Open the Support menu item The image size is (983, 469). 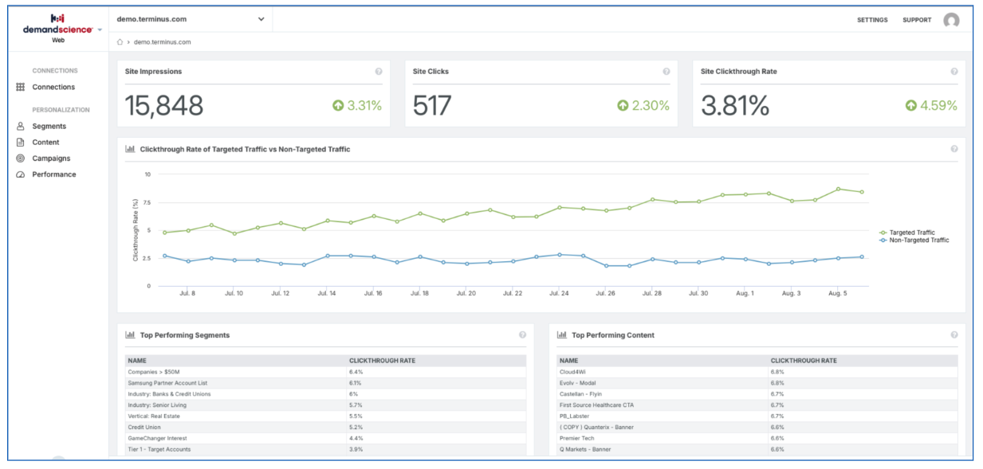917,20
